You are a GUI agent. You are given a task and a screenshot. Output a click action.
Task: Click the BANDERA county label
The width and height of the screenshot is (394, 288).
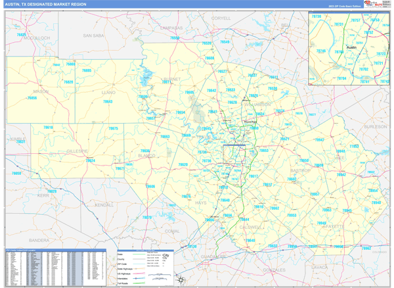39,241
